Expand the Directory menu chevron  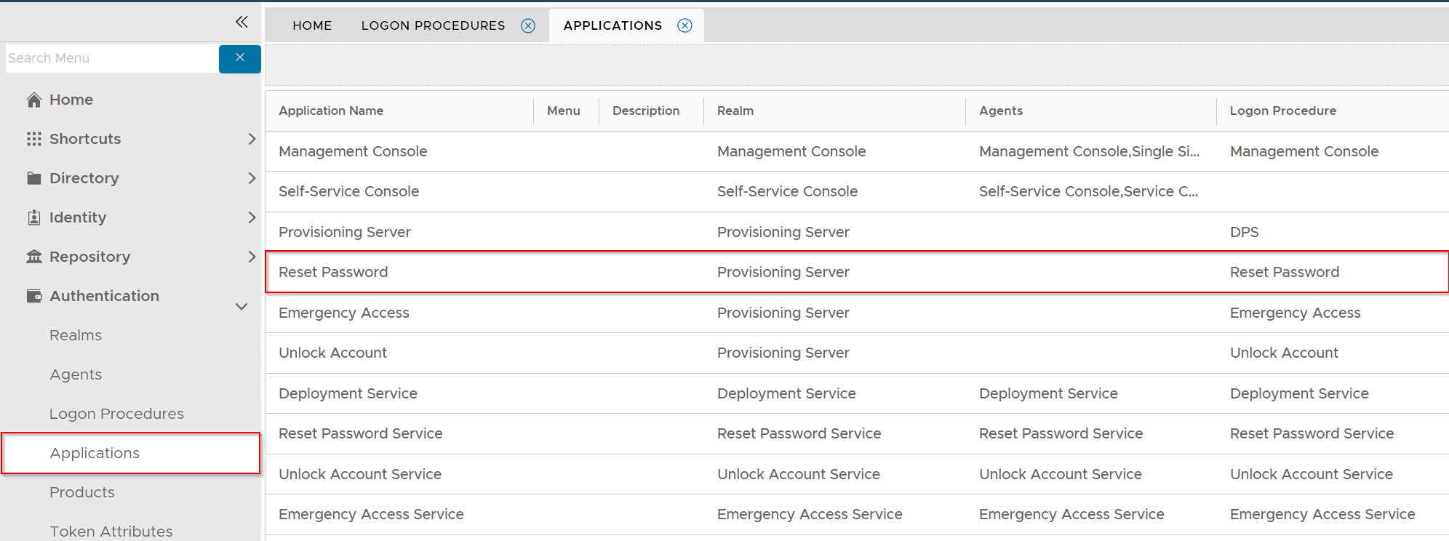[x=251, y=178]
